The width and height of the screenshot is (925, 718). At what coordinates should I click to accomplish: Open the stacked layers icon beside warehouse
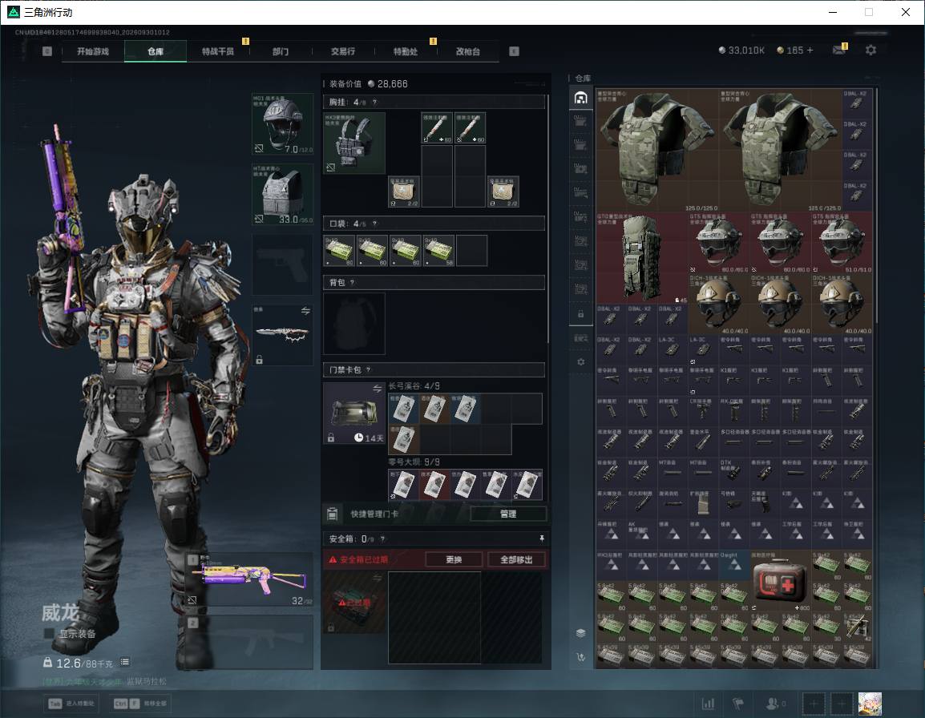coord(580,633)
